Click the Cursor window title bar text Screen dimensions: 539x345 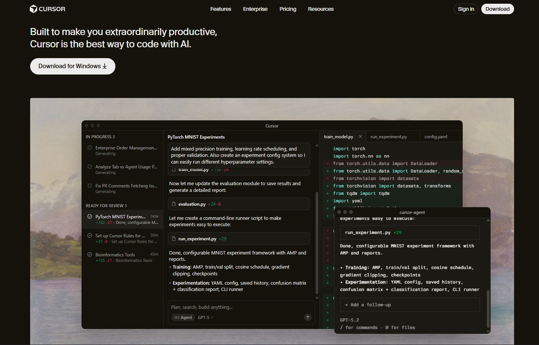point(272,126)
